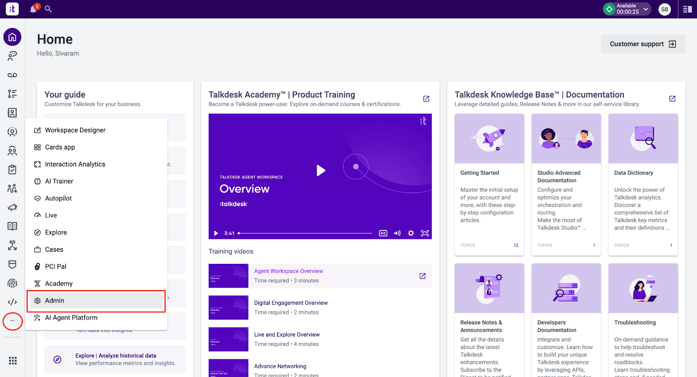Toggle video fullscreen
This screenshot has height=377, width=697.
(425, 233)
